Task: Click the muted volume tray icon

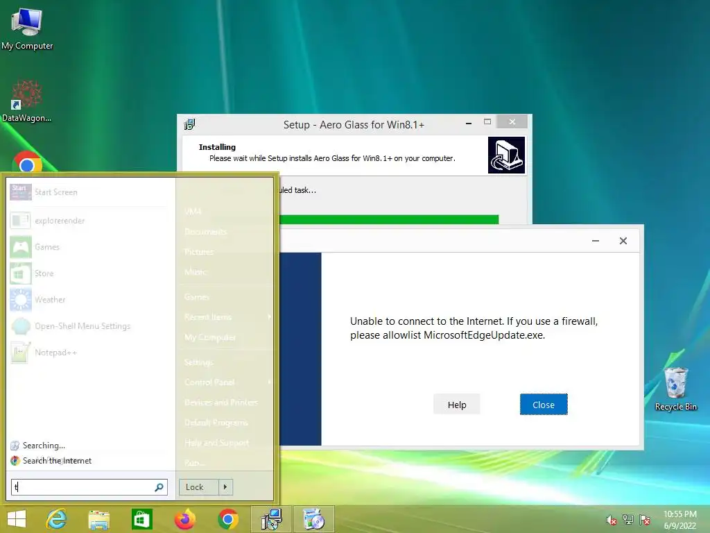Action: pyautogui.click(x=612, y=520)
